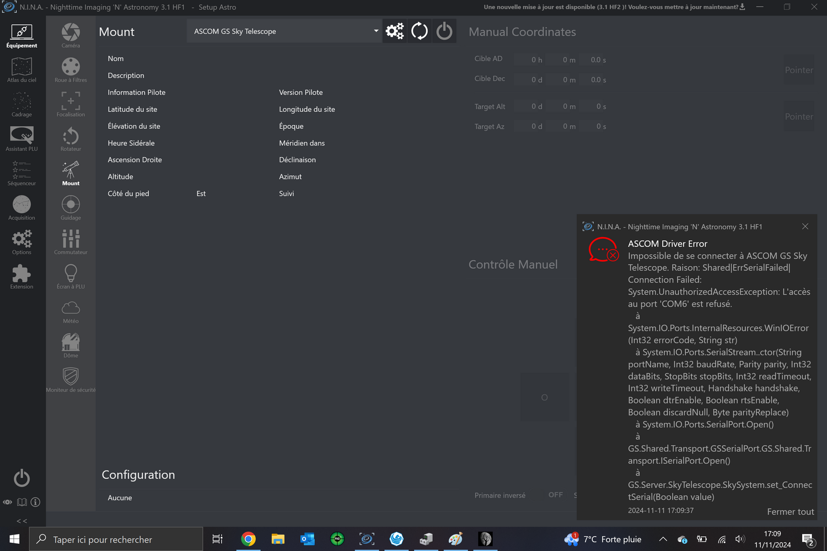The height and width of the screenshot is (551, 827).
Task: Open the Extension puzzle-piece section
Action: pos(22,277)
